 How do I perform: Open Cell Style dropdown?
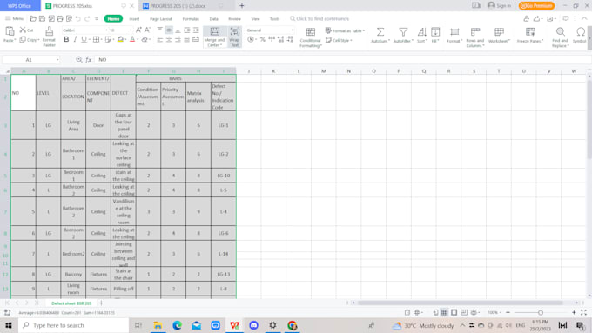click(x=339, y=40)
